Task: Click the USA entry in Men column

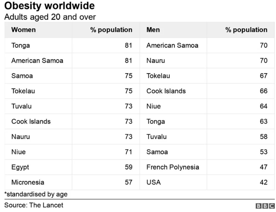Action: click(153, 182)
